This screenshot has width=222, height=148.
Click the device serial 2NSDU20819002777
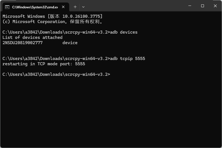[x=23, y=43]
